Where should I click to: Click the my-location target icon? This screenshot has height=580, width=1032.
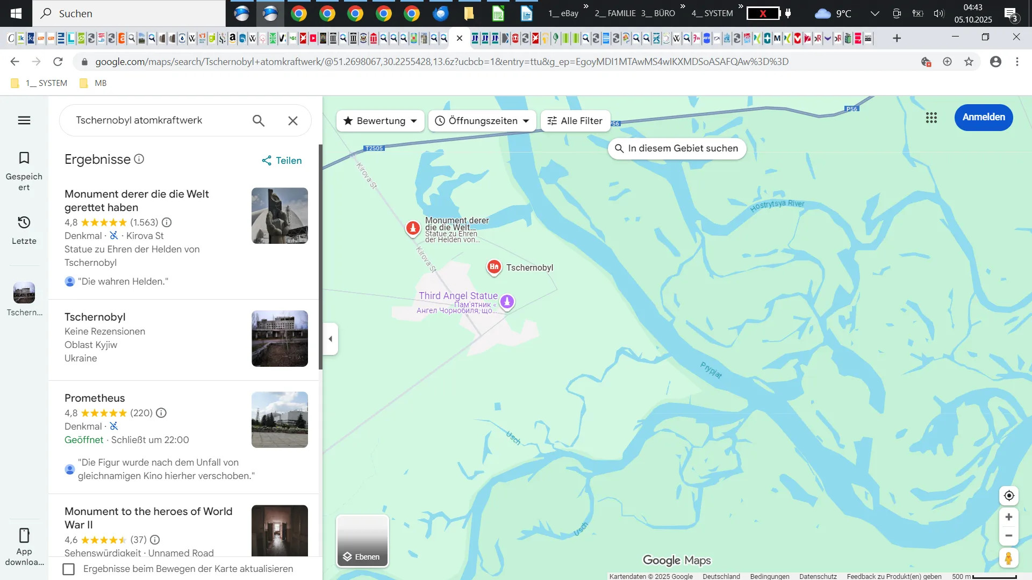pos(1009,496)
